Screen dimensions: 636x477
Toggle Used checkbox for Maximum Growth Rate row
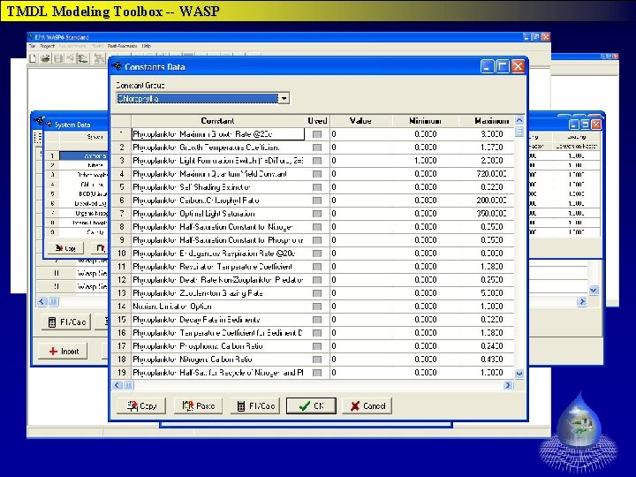(x=317, y=134)
